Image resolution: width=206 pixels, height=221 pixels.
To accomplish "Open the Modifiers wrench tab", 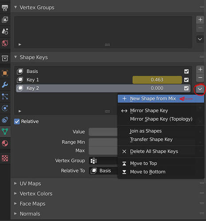I will point(5,85).
